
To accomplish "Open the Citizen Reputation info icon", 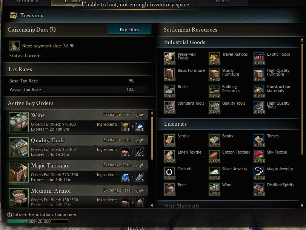I will coord(9,215).
